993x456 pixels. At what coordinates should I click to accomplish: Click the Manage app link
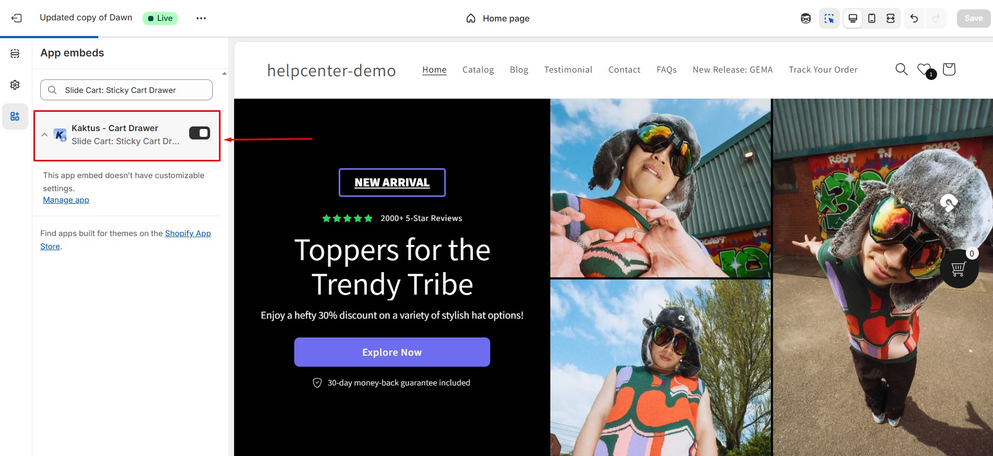pyautogui.click(x=66, y=200)
